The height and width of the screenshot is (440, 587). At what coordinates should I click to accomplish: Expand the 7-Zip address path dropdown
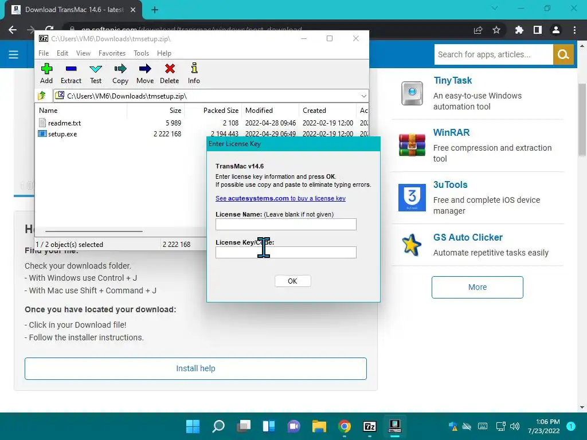[x=363, y=96]
